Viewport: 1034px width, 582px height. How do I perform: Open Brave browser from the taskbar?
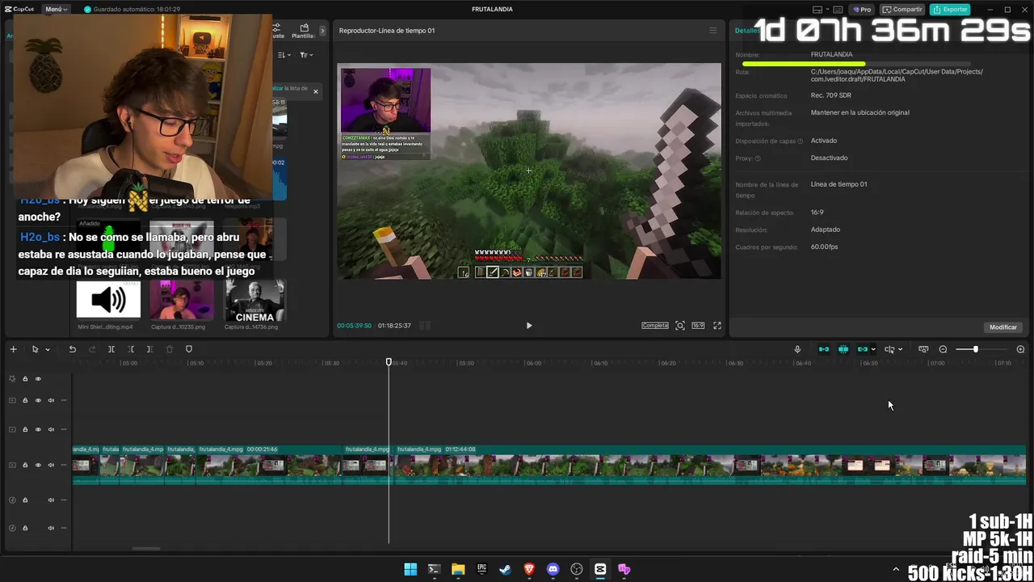pyautogui.click(x=529, y=569)
